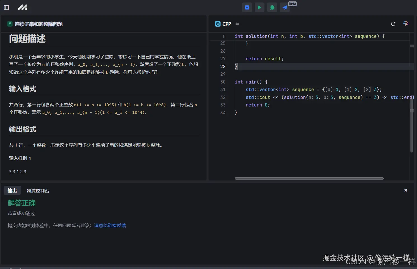The image size is (417, 269).
Task: Click the std::vector sequence declaration line
Action: tap(314, 89)
